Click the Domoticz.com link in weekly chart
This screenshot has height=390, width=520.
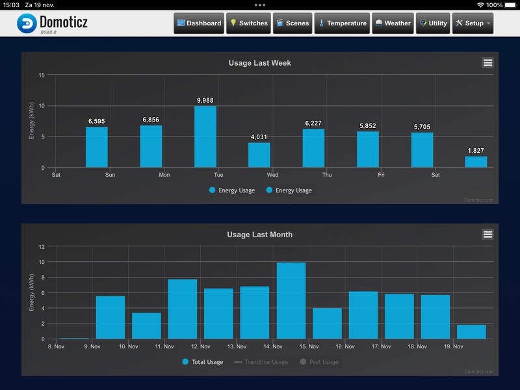click(478, 200)
